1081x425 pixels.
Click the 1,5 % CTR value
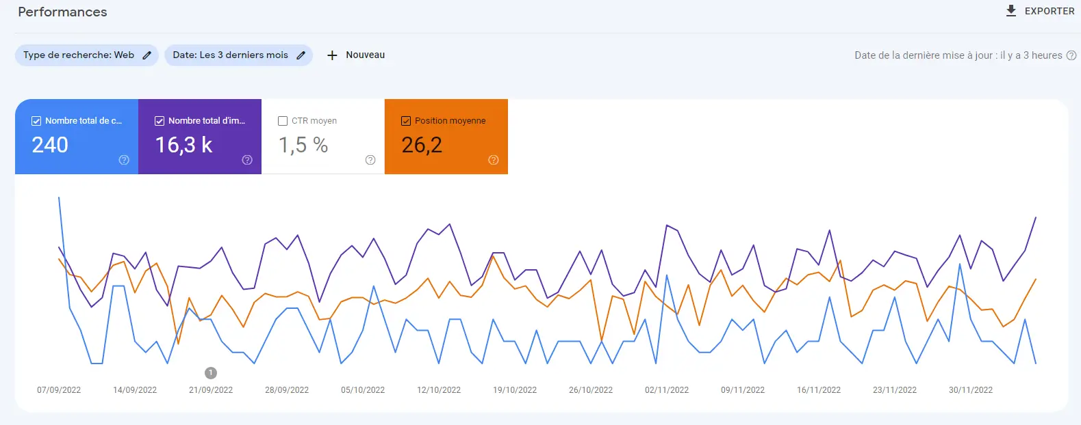(303, 145)
